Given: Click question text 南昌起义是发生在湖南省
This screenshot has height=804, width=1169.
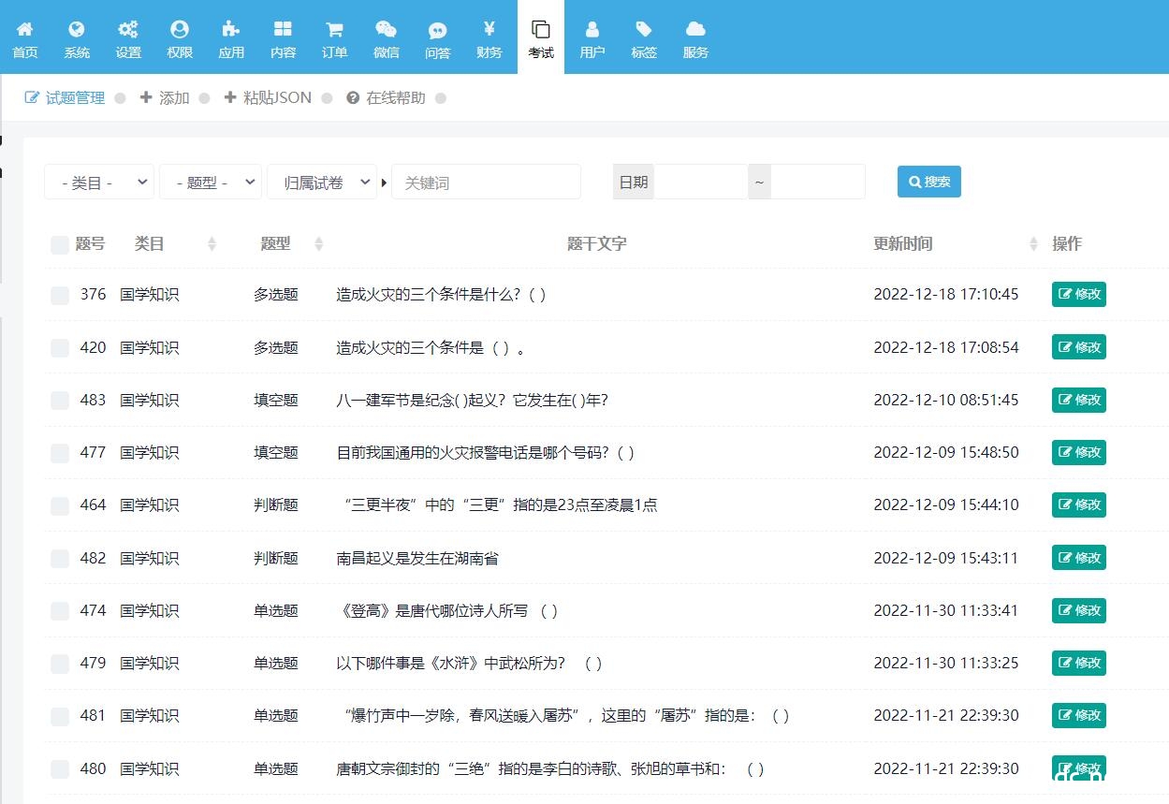Looking at the screenshot, I should (417, 558).
